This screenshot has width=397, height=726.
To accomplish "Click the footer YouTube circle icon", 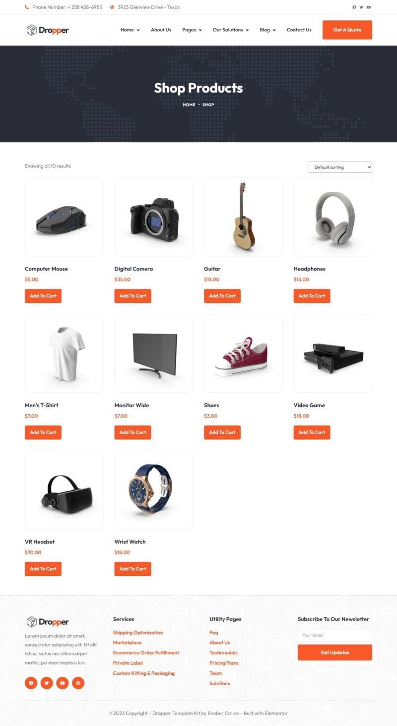I will (63, 683).
